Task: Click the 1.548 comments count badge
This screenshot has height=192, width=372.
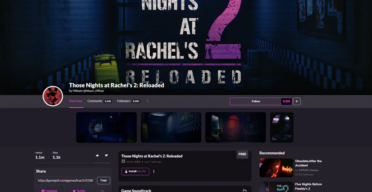Action: (x=108, y=101)
